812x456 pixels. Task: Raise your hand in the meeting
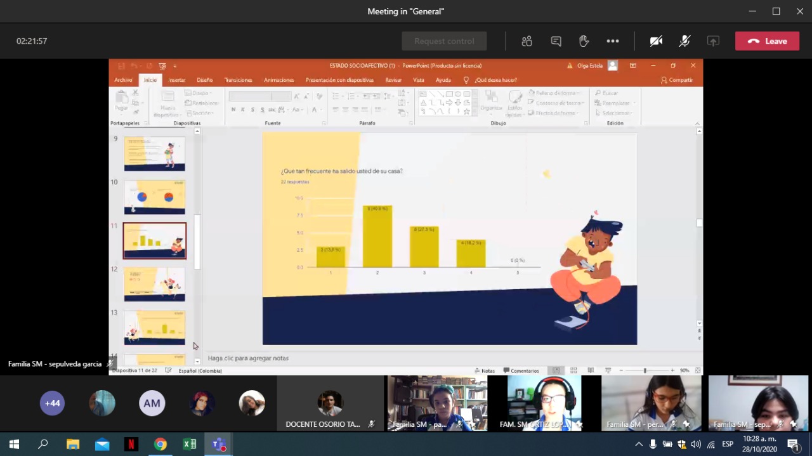pos(584,41)
